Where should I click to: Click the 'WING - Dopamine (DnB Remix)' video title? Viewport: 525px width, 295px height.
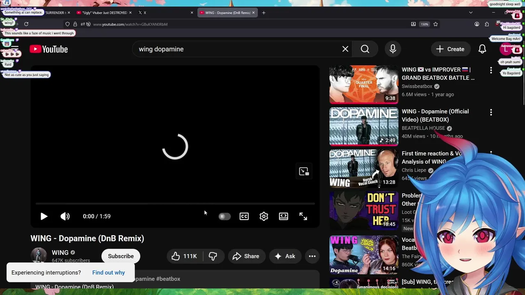click(x=87, y=238)
